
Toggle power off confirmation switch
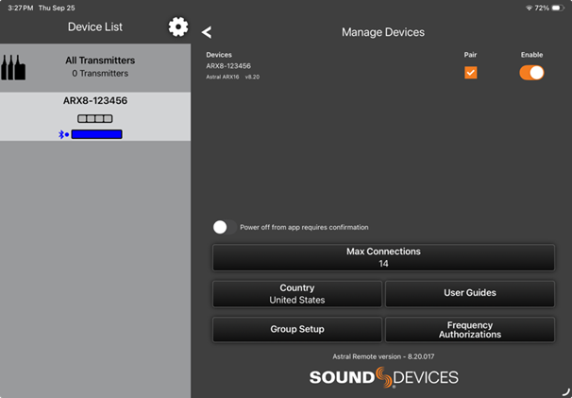pos(225,227)
